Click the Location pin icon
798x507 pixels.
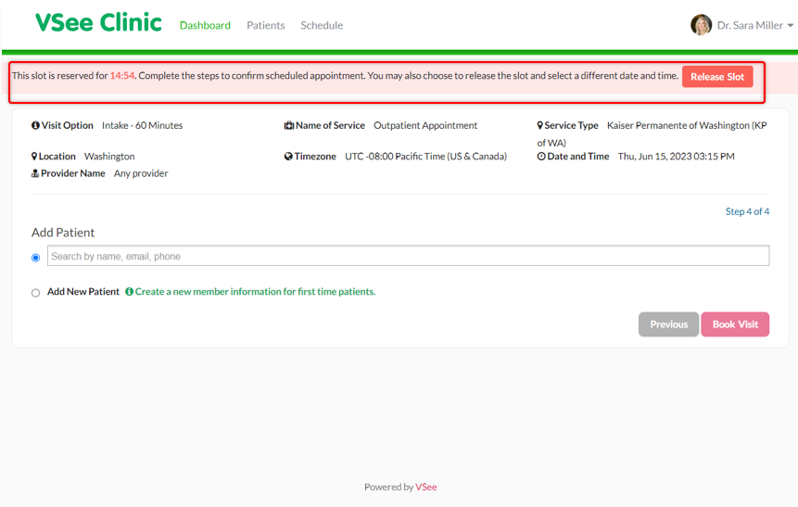(x=34, y=157)
